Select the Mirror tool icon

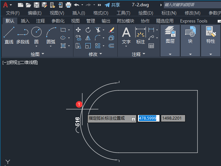coord(88,38)
